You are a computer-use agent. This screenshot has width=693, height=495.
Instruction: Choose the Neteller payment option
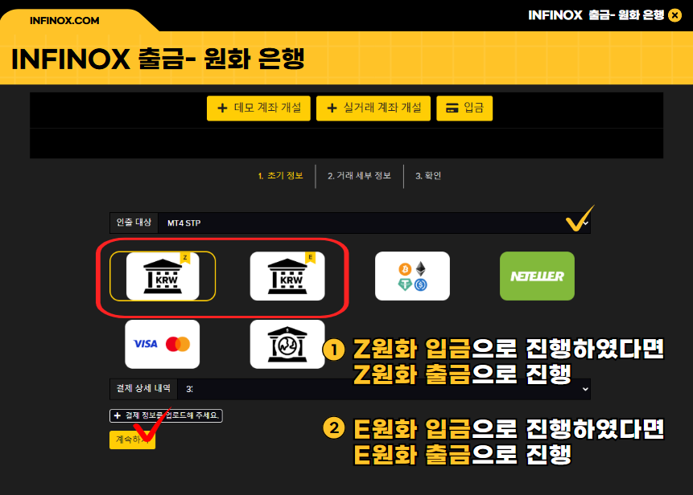(537, 276)
